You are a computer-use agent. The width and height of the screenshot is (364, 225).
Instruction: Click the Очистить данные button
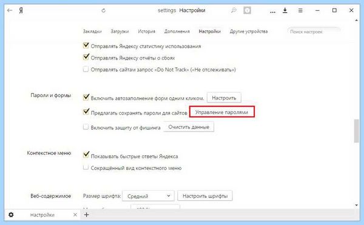tap(189, 127)
